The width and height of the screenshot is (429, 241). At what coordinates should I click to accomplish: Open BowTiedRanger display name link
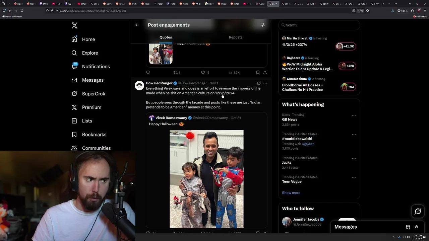(x=159, y=83)
